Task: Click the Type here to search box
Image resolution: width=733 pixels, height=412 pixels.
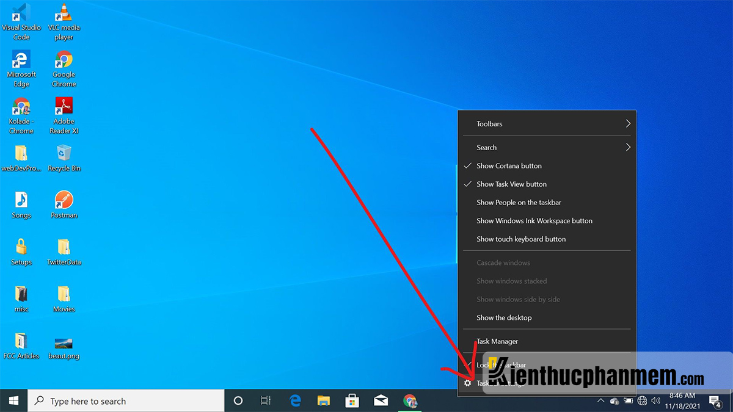Action: pos(126,401)
